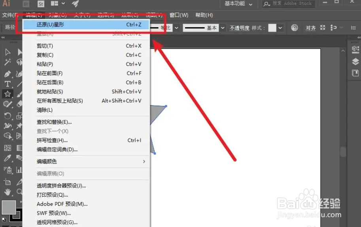
Task: Open 编辑自定词典(D)... entry
Action: pos(86,150)
